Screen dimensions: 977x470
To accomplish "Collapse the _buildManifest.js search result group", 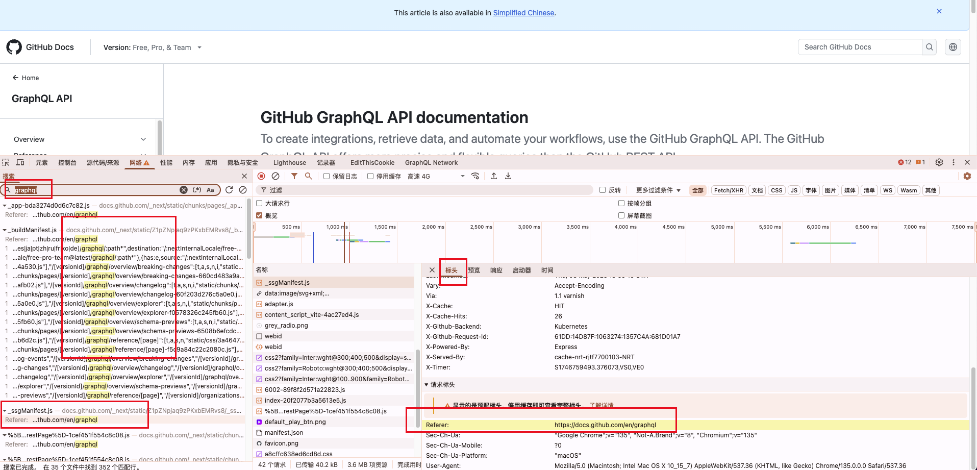I will (x=5, y=230).
